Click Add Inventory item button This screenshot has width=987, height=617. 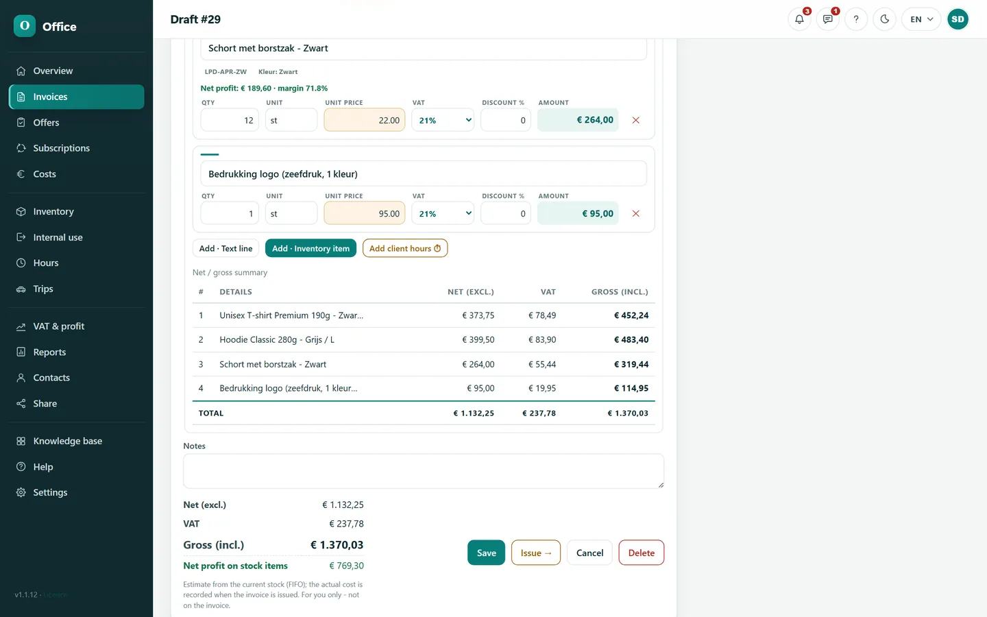tap(310, 248)
